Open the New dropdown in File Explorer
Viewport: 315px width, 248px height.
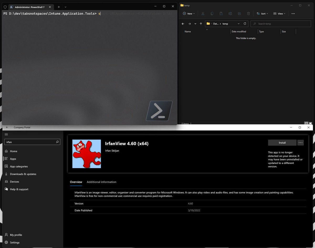(189, 14)
